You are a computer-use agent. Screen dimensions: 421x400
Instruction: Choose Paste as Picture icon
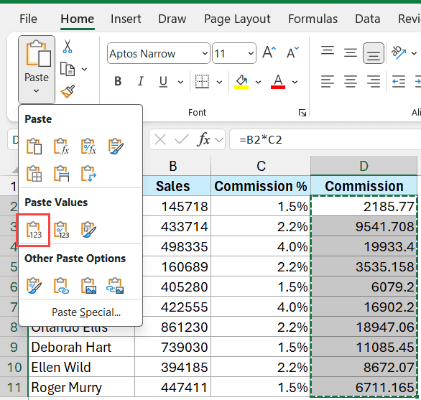tap(88, 286)
